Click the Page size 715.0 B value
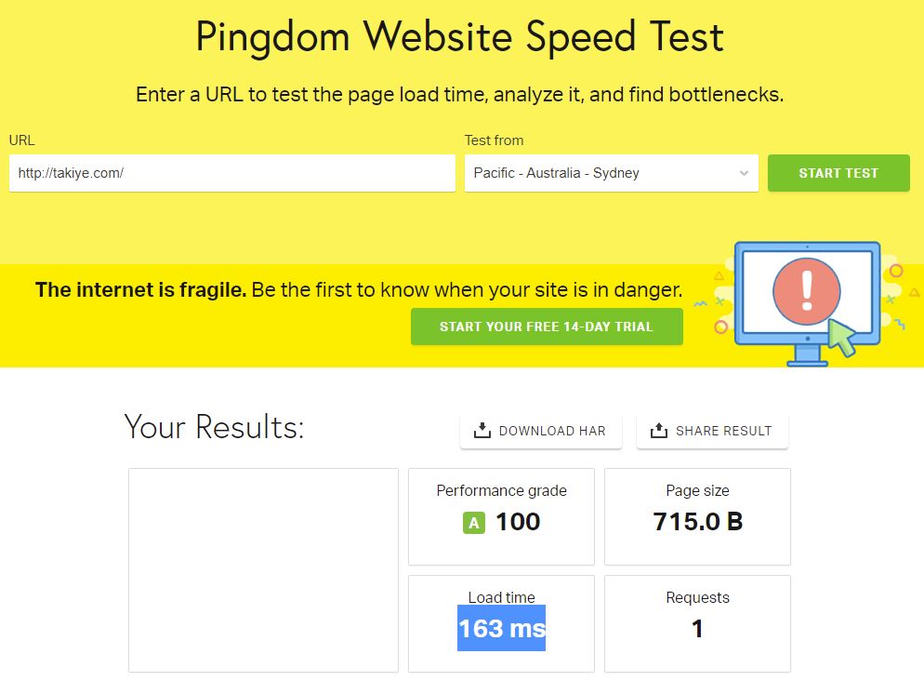Screen dimensions: 924x694 tap(698, 522)
